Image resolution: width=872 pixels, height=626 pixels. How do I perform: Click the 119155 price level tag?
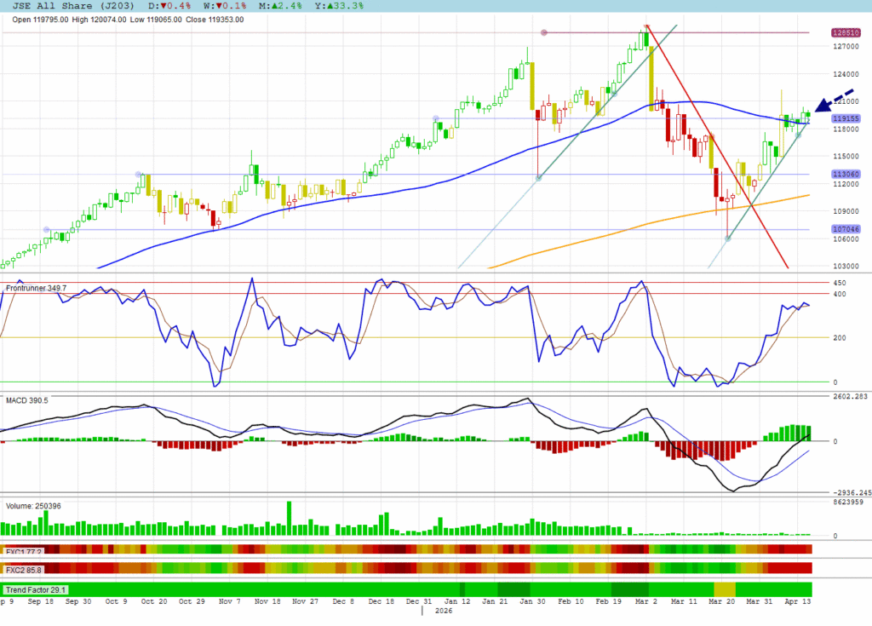click(845, 118)
